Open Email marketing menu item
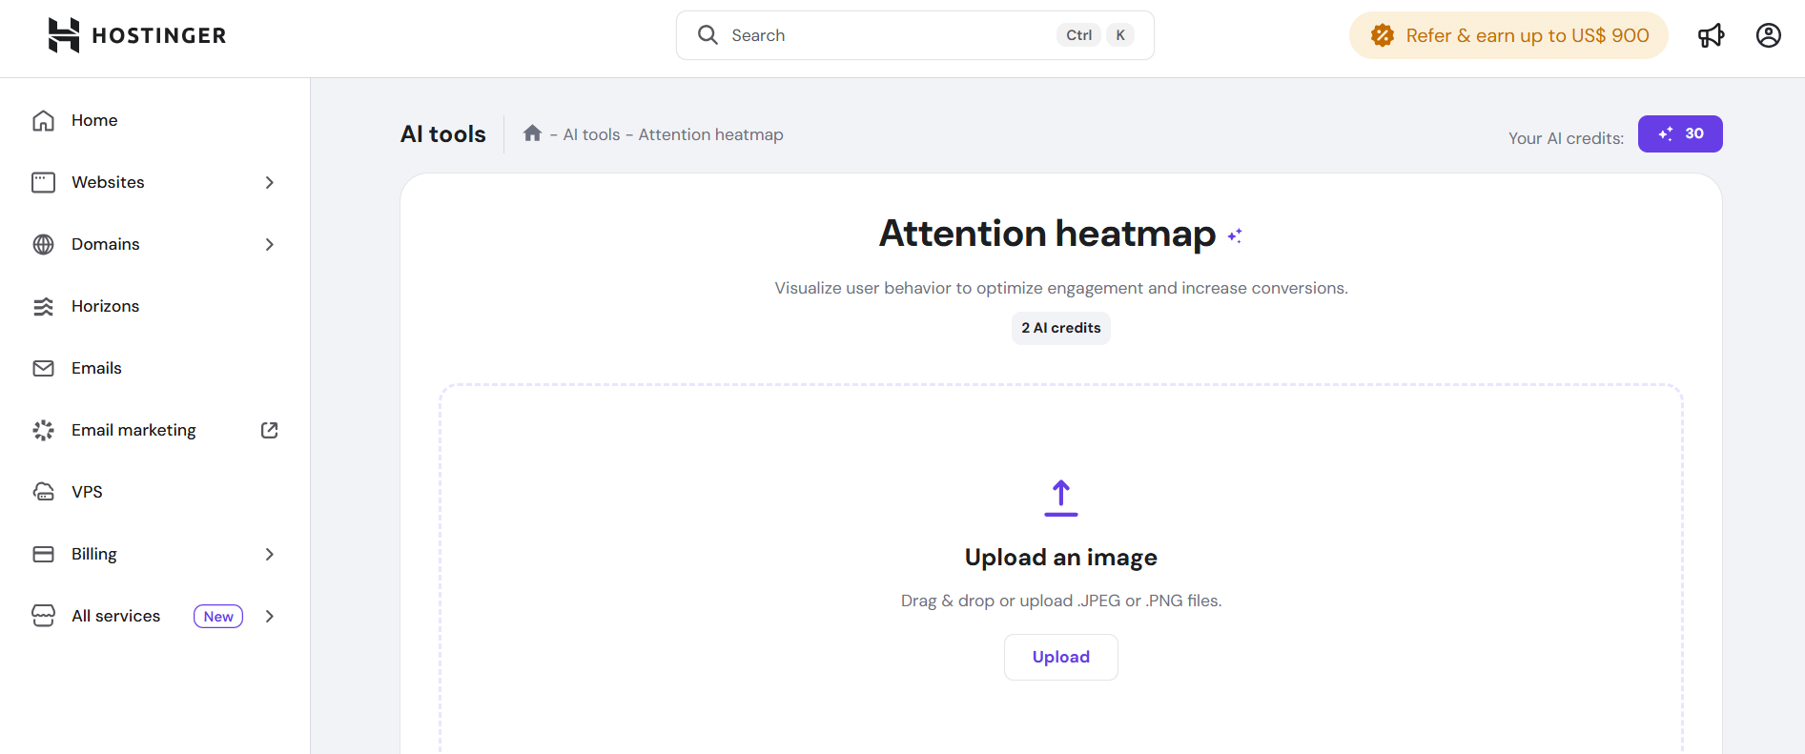Image resolution: width=1805 pixels, height=754 pixels. coord(133,430)
